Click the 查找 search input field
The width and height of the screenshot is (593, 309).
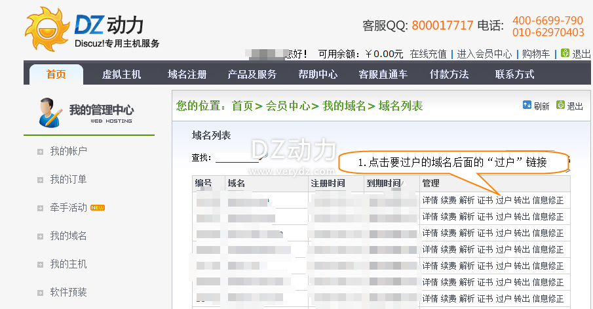tap(237, 157)
